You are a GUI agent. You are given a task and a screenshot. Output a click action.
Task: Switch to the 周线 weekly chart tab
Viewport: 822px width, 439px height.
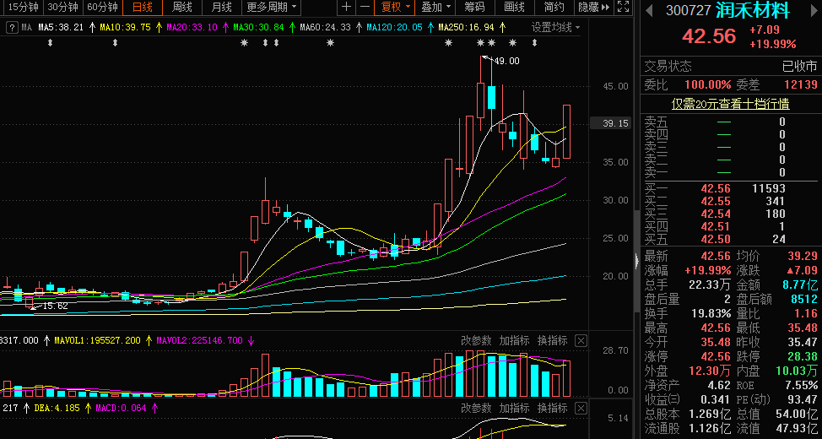pos(182,8)
